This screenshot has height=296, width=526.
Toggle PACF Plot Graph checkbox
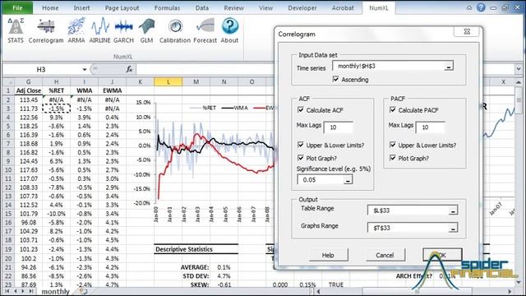[x=393, y=158]
